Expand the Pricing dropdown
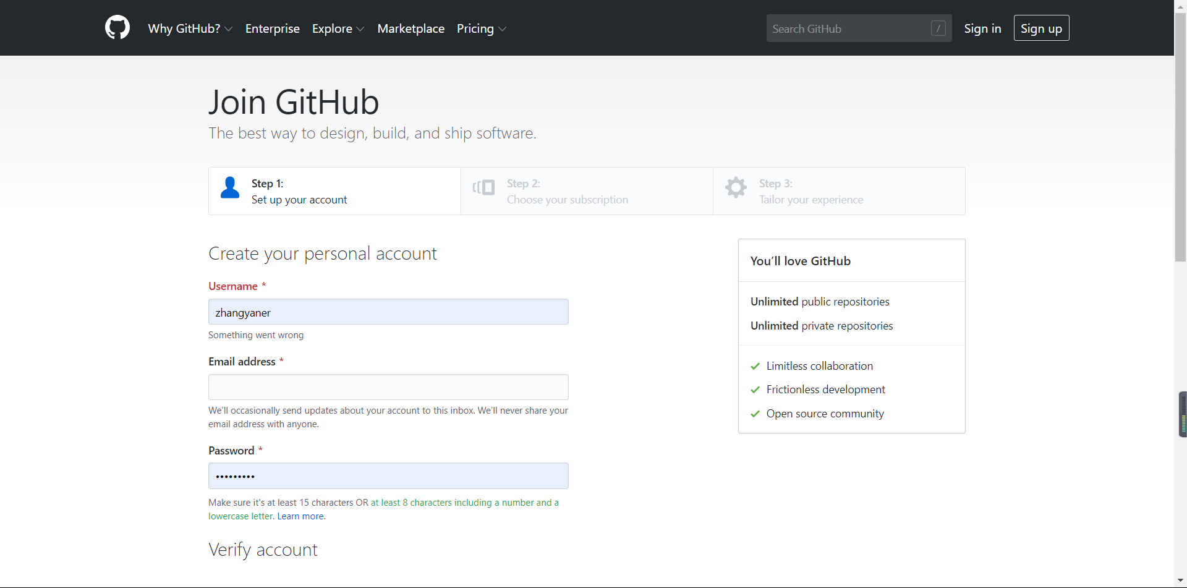 coord(481,28)
